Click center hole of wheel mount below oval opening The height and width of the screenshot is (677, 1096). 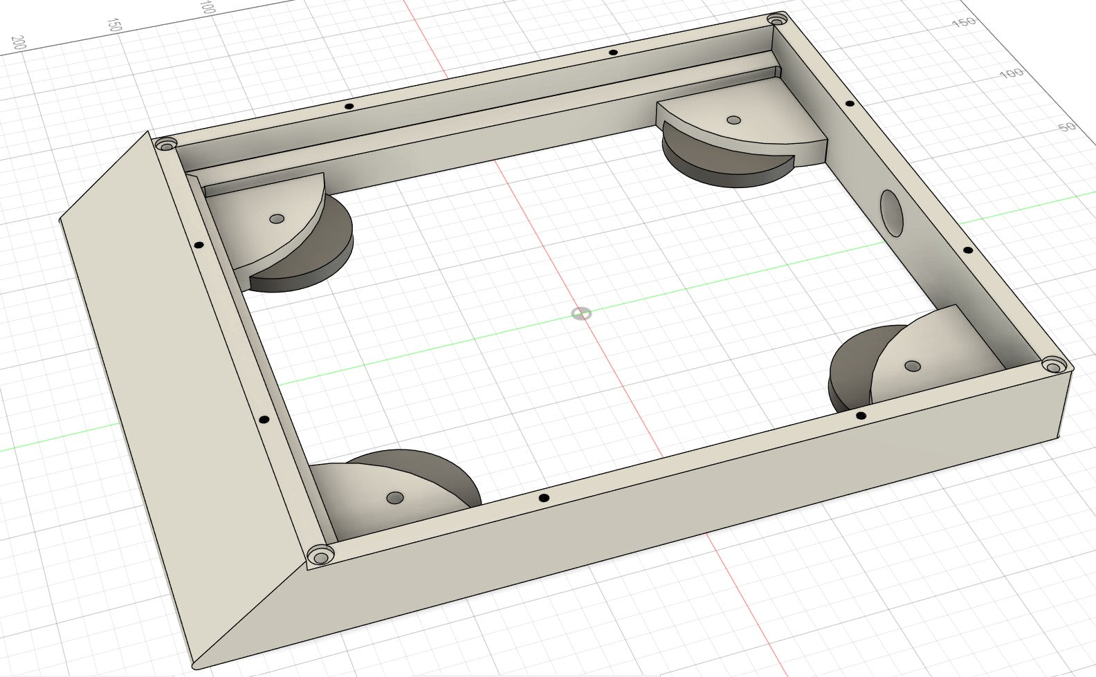pyautogui.click(x=913, y=365)
